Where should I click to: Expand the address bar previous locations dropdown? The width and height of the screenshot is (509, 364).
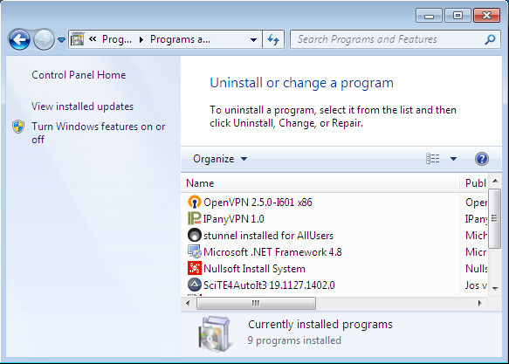coord(253,40)
